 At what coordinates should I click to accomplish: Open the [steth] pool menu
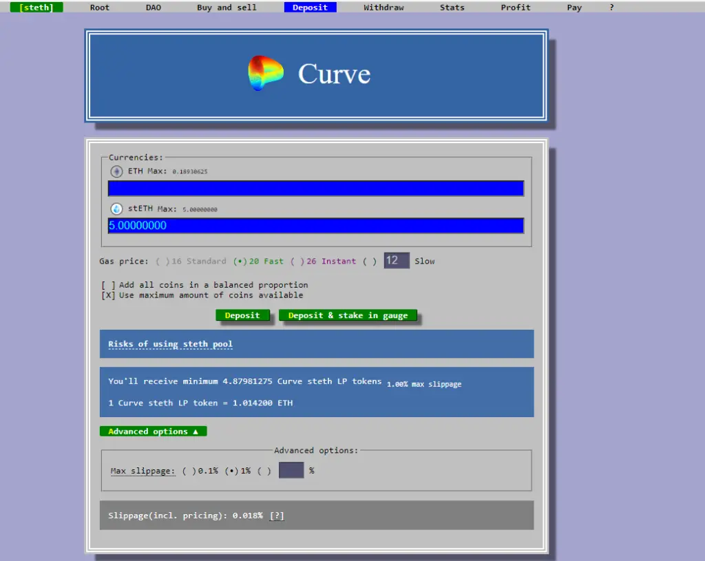click(x=36, y=7)
